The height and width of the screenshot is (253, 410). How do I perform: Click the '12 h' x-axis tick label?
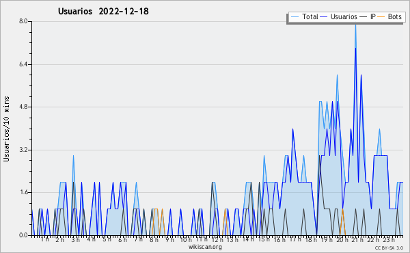pos(217,239)
